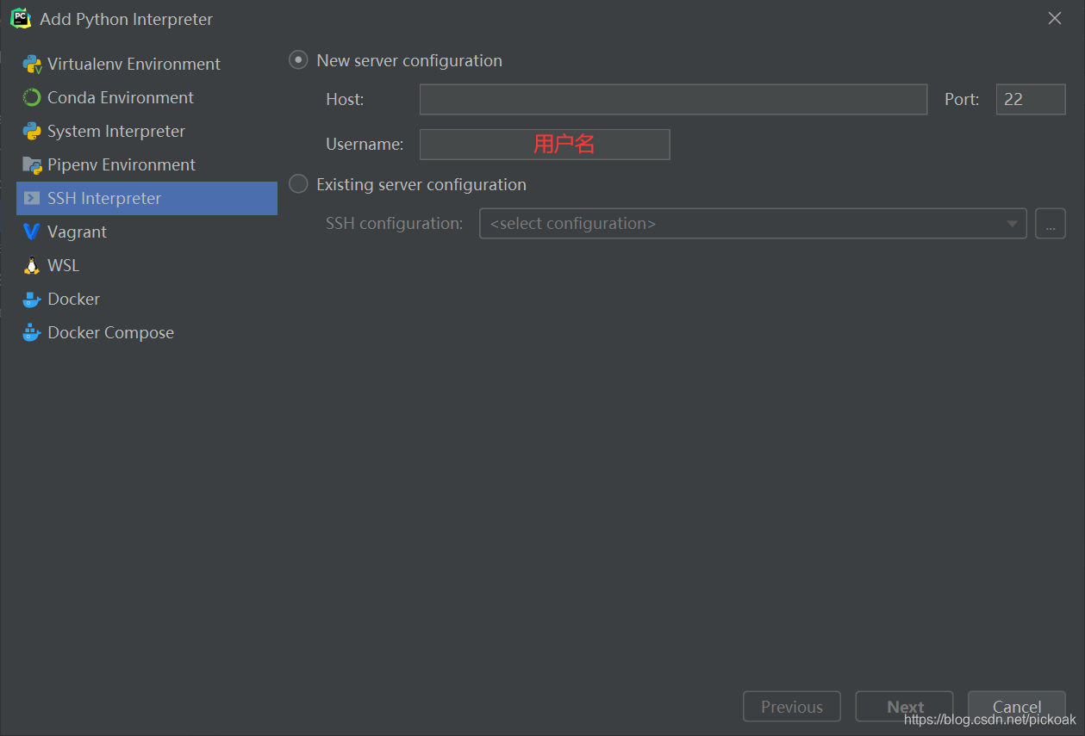Click the Docker Compose icon
This screenshot has width=1085, height=736.
point(32,332)
